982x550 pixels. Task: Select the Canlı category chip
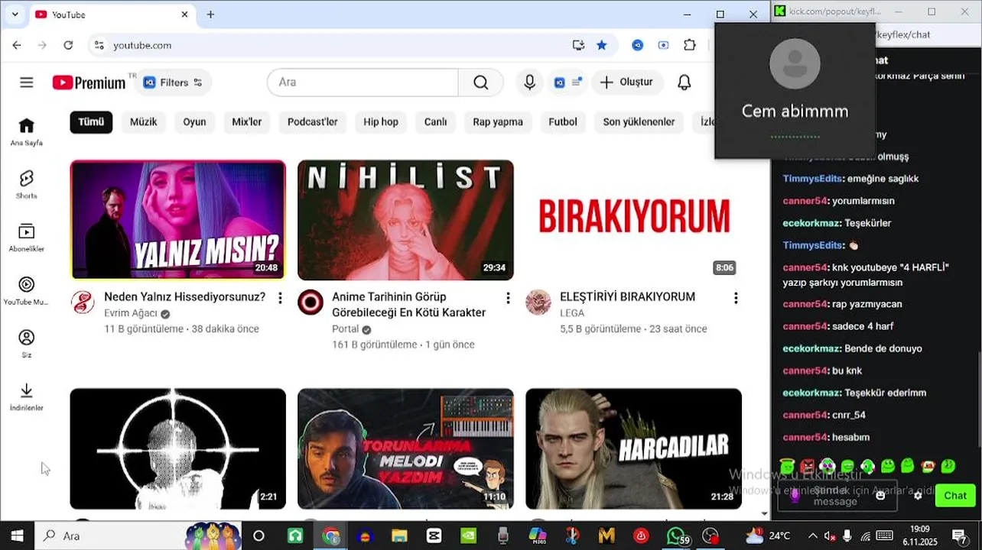coord(435,121)
